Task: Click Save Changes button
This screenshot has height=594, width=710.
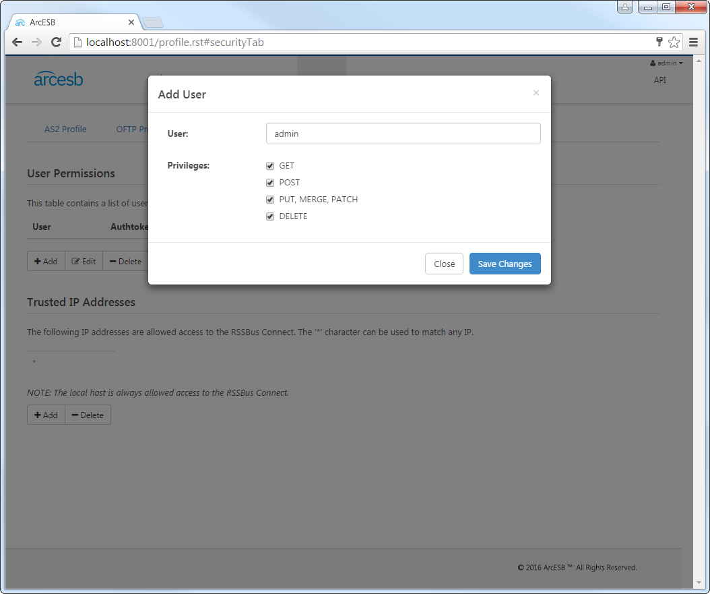Action: pos(505,264)
